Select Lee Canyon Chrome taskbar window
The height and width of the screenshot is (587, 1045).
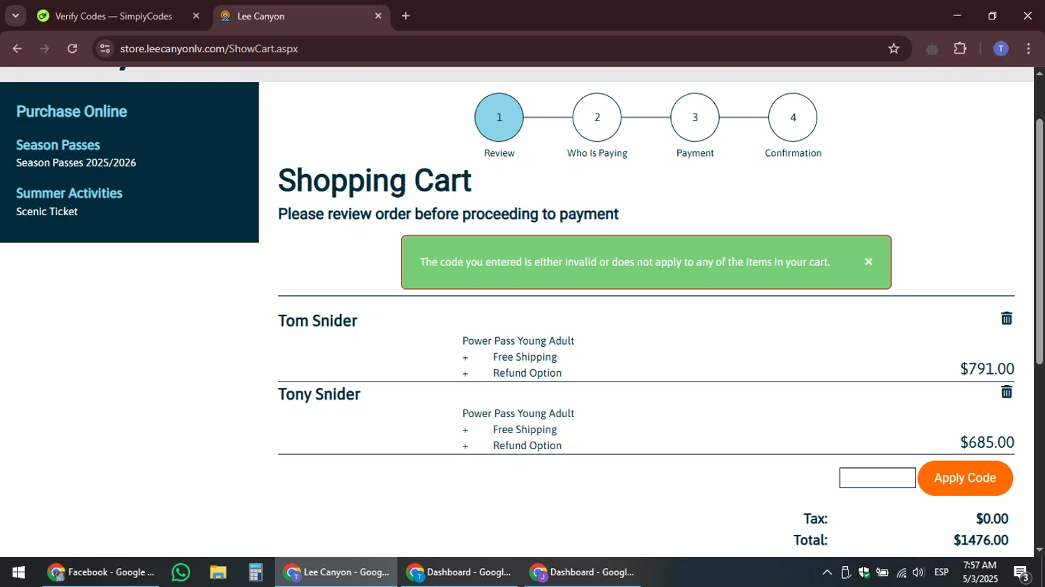[336, 572]
